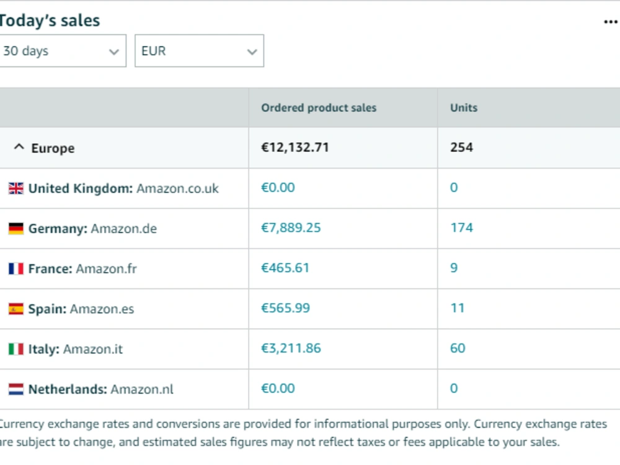The height and width of the screenshot is (465, 620).
Task: Click France sales amount €465.61
Action: pyautogui.click(x=285, y=268)
